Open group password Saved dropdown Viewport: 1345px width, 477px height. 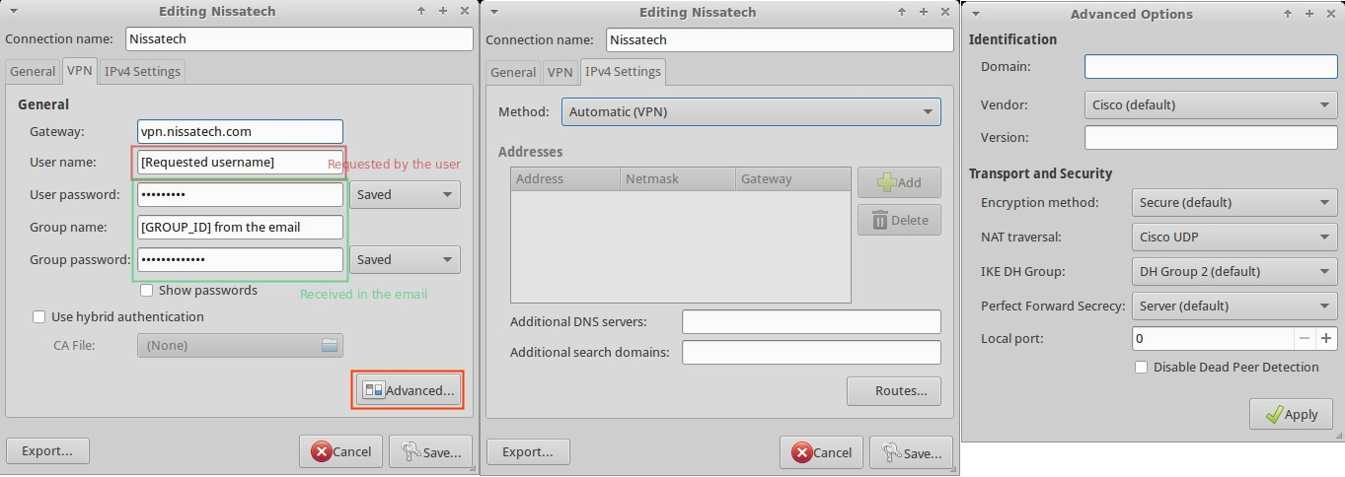(x=405, y=259)
